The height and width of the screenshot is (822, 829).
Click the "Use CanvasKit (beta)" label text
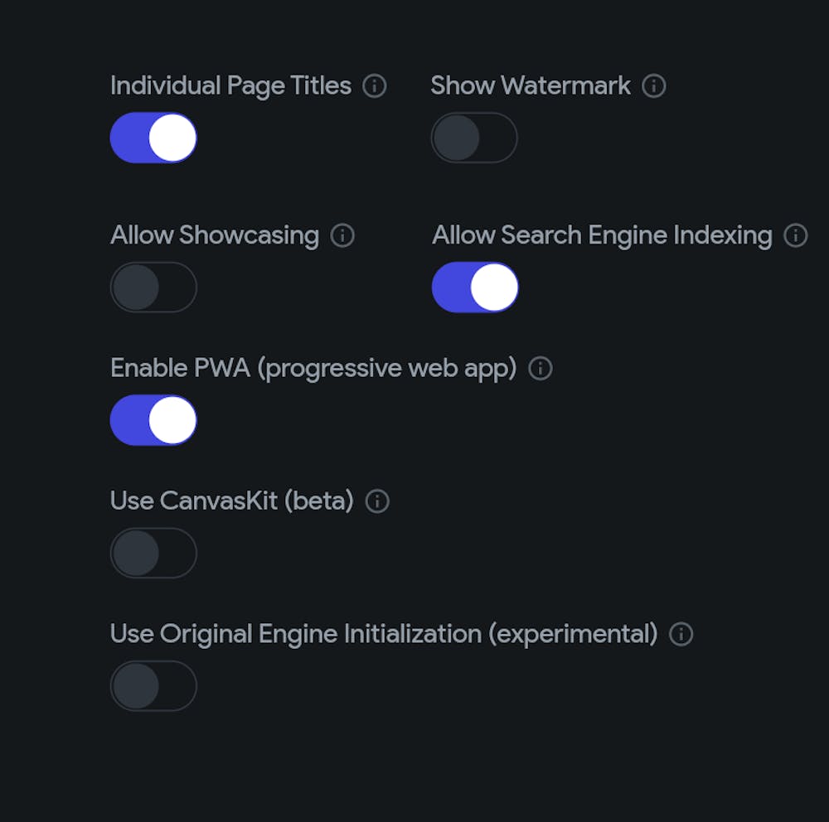232,501
